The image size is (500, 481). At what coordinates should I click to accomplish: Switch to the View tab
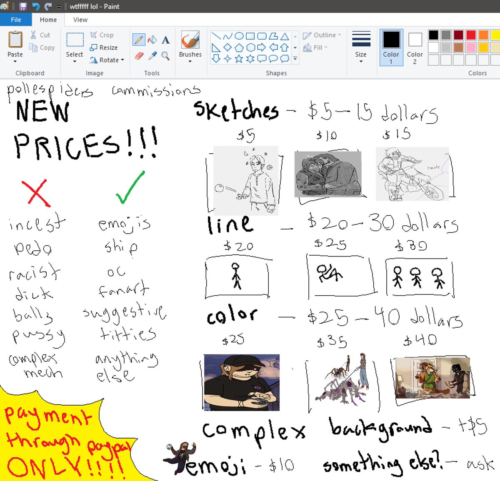pos(80,20)
